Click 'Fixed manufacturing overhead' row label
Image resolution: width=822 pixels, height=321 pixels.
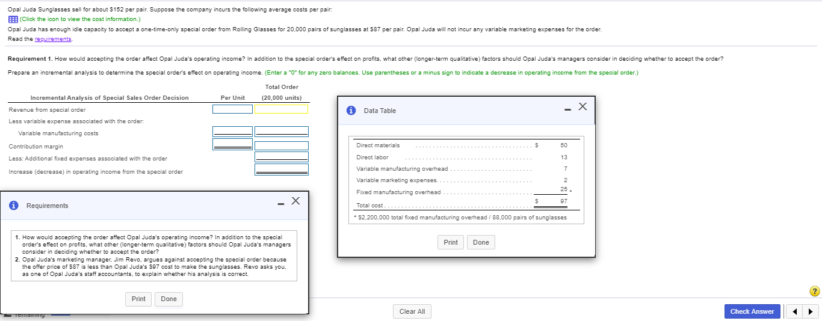(398, 192)
